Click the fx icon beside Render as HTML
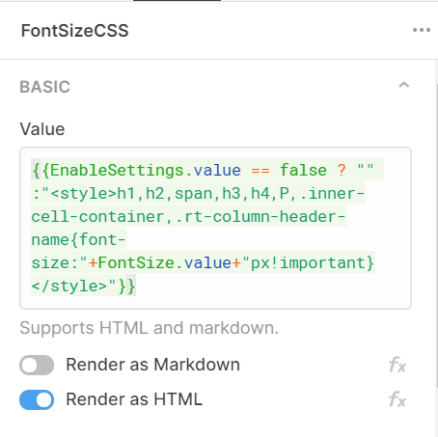Image resolution: width=438 pixels, height=437 pixels. (x=397, y=399)
